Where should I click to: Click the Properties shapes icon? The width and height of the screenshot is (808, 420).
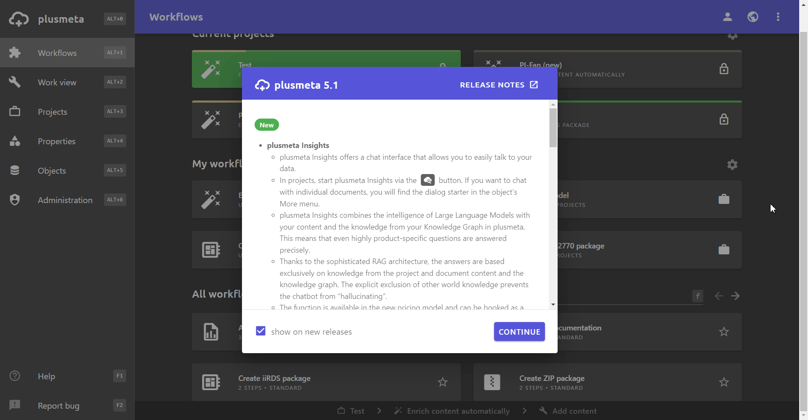pyautogui.click(x=15, y=141)
